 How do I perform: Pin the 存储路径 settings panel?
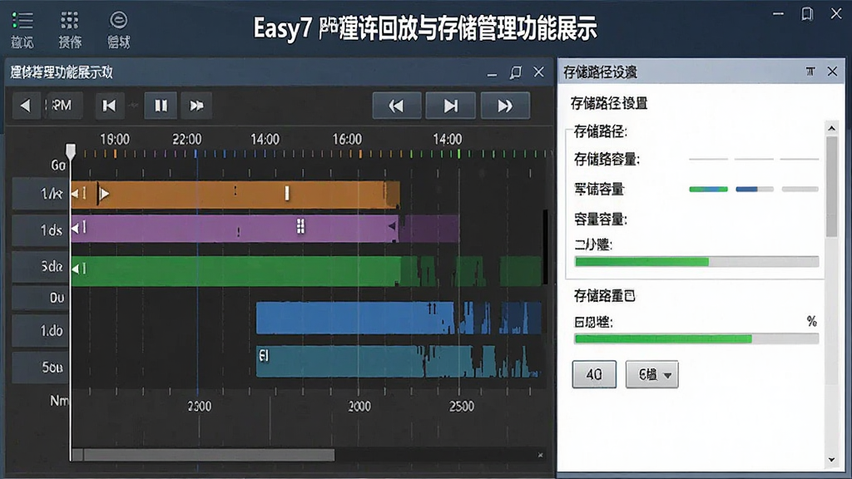810,72
